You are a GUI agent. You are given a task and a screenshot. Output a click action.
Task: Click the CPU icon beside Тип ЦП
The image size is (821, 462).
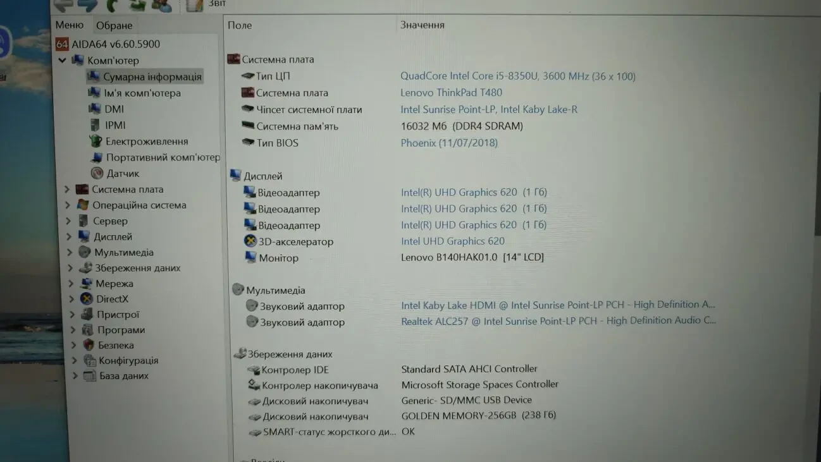tap(248, 76)
